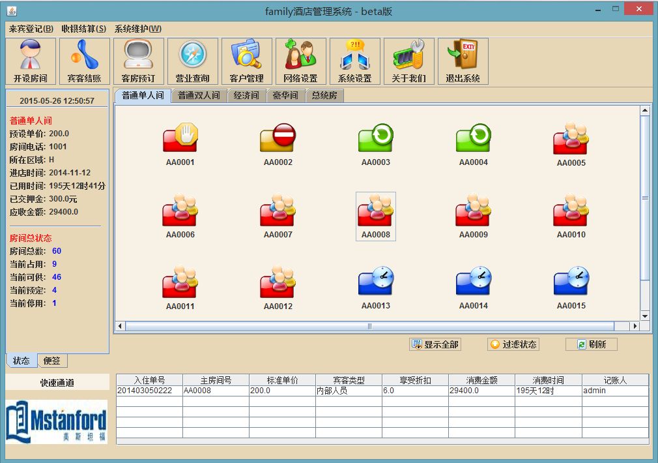This screenshot has height=463, width=658.
Task: Click the 退出系统 exit icon
Action: (x=463, y=61)
